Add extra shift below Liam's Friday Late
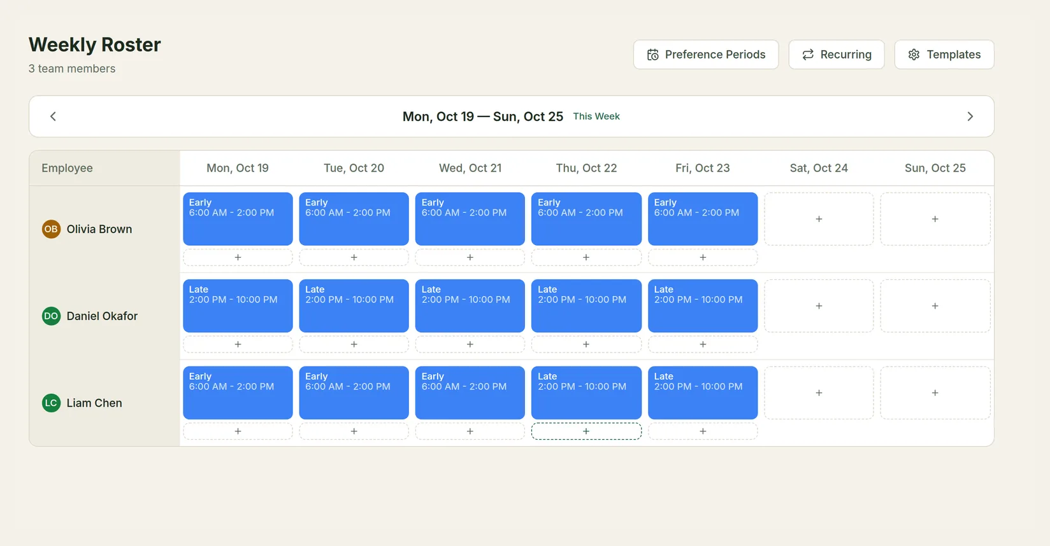Viewport: 1050px width, 546px height. [x=703, y=431]
